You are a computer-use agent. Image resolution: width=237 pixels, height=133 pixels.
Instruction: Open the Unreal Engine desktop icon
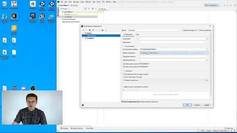coord(42,18)
